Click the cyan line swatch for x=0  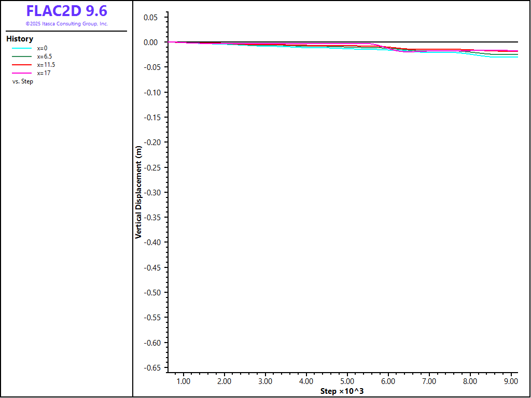point(22,48)
